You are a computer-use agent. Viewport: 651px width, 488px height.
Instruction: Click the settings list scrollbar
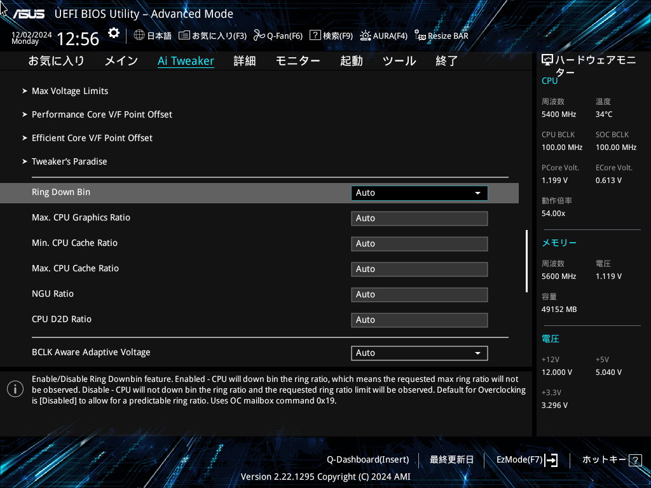527,261
